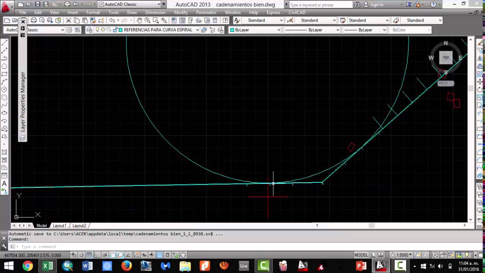The height and width of the screenshot is (273, 485).
Task: Switch to the Layout1 tab
Action: click(60, 226)
